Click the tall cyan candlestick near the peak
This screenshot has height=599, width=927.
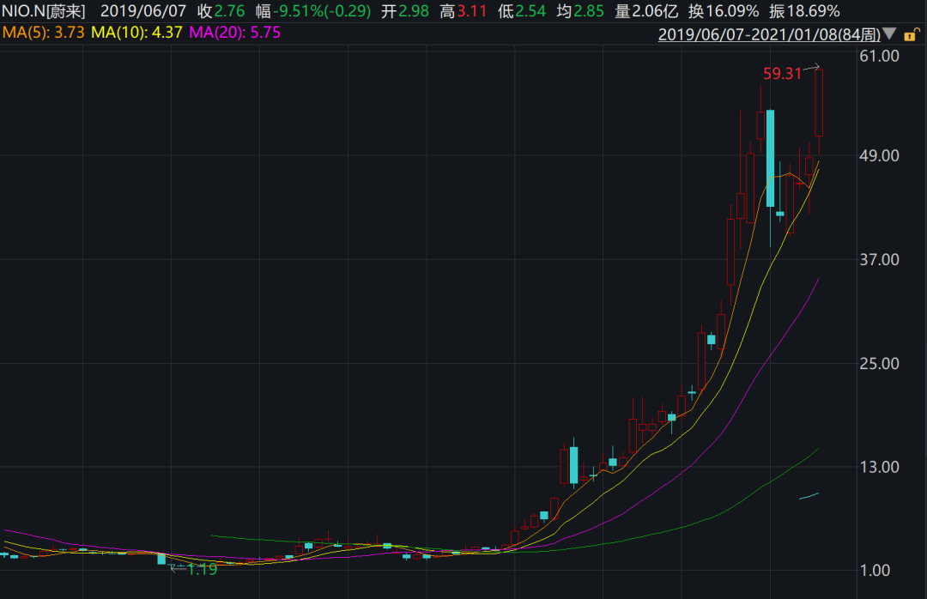coord(770,159)
